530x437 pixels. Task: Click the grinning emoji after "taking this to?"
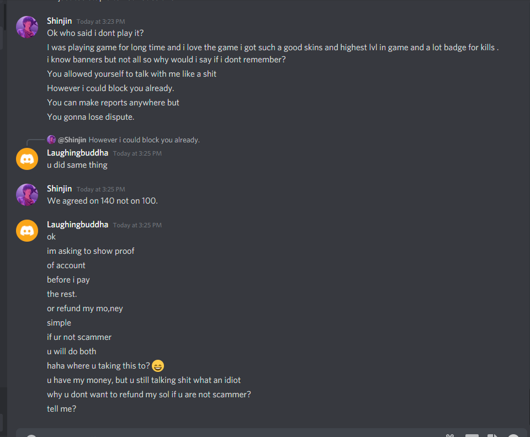pos(158,366)
